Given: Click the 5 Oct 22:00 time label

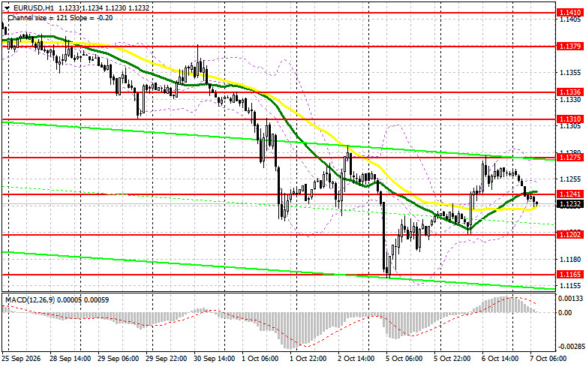Looking at the screenshot, I should 452,359.
